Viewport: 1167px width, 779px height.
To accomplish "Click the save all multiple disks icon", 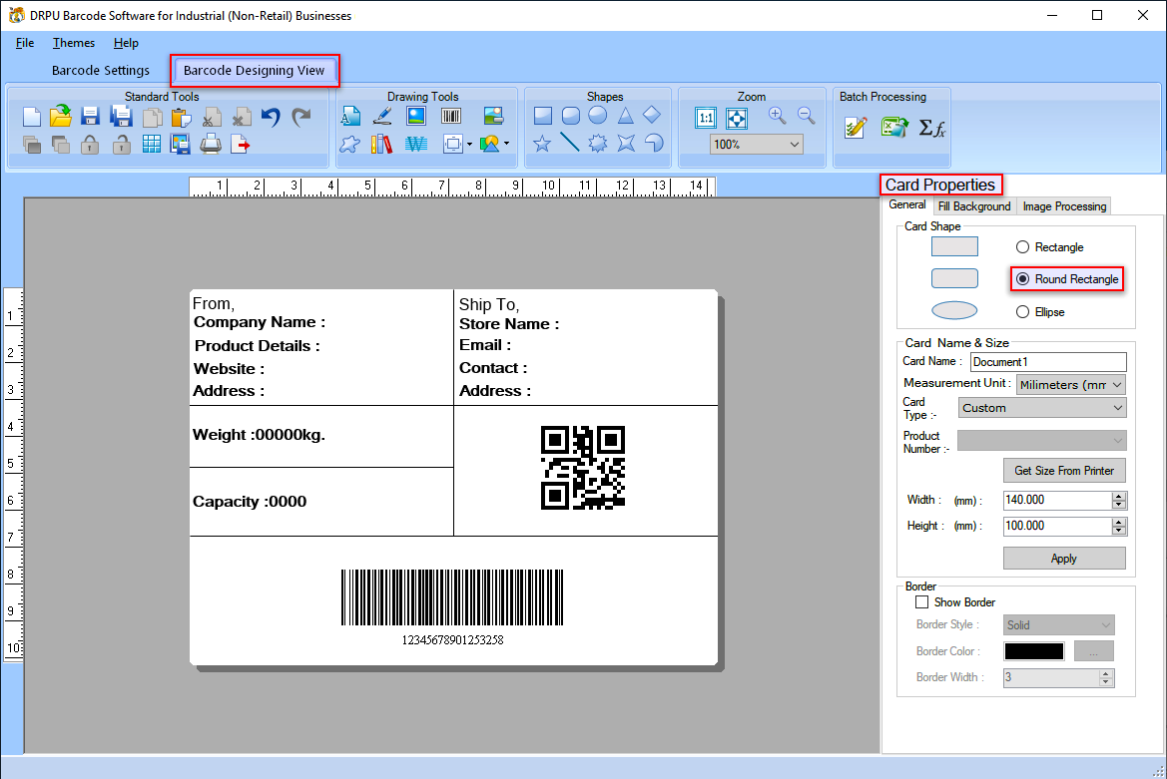I will point(121,116).
